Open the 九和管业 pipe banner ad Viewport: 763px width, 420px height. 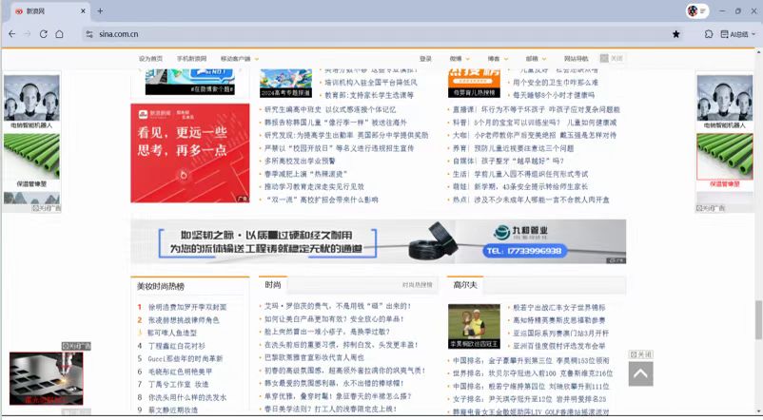pos(378,241)
